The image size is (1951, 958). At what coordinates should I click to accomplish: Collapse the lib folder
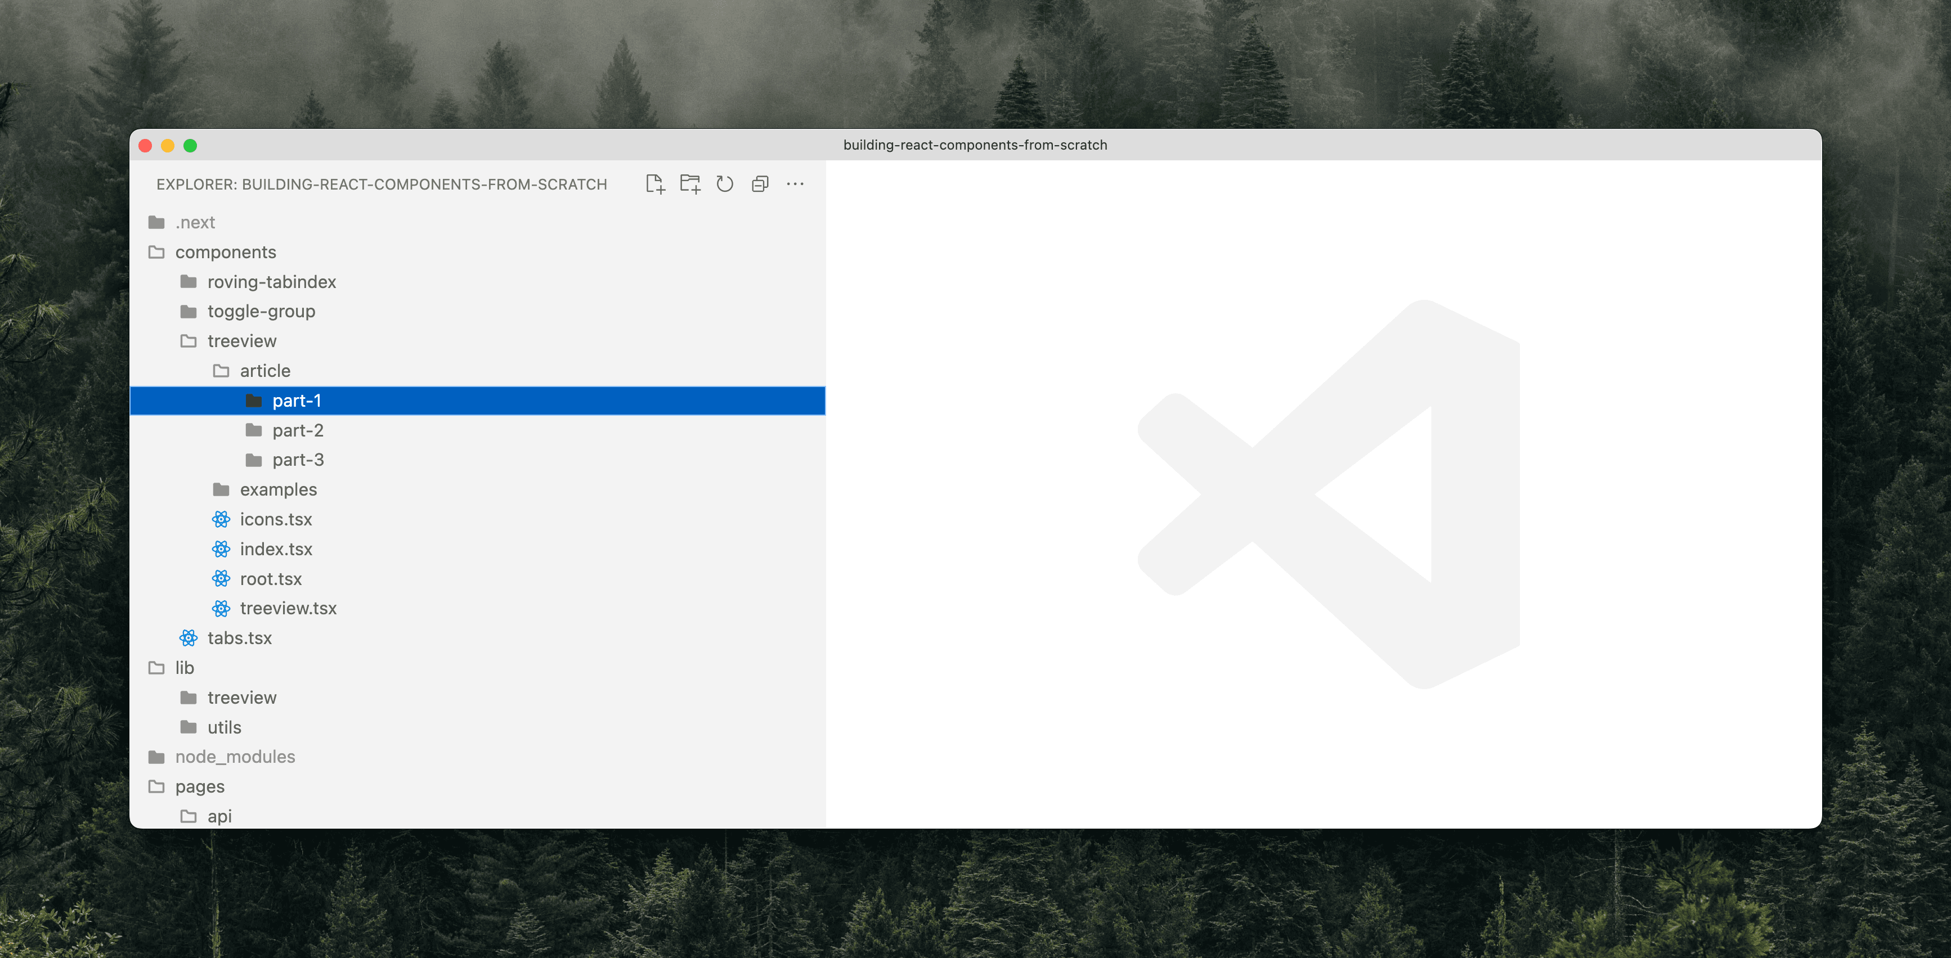tap(184, 668)
